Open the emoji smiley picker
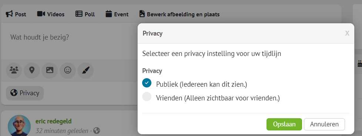Image resolution: width=362 pixels, height=136 pixels. pos(68,70)
